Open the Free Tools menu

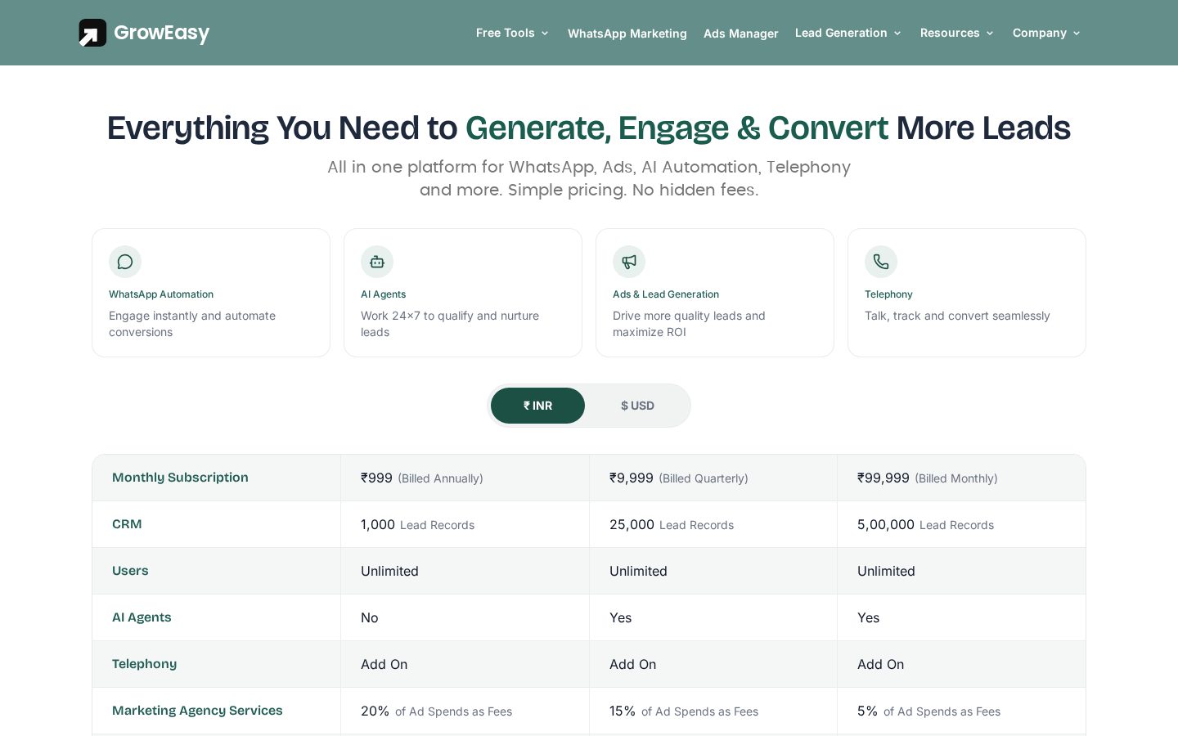click(x=505, y=33)
